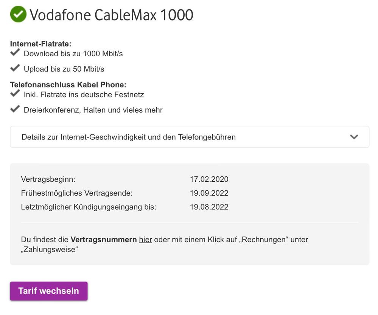Screen dimensions: 378x315
Task: Click the Tarif wechseln button
Action: point(49,291)
